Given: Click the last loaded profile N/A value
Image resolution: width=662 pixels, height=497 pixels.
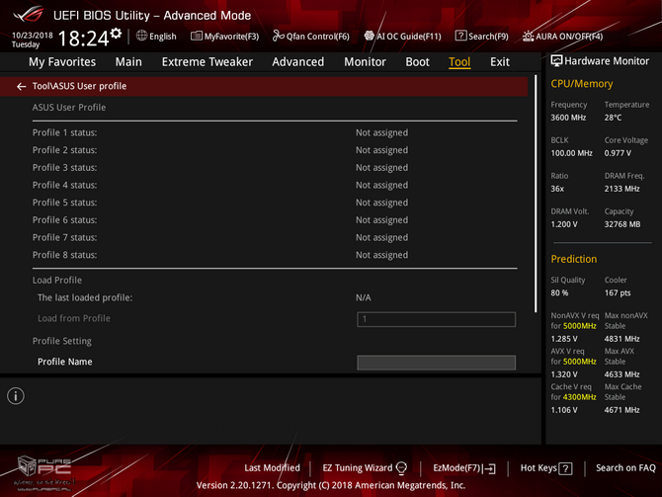Looking at the screenshot, I should click(363, 297).
